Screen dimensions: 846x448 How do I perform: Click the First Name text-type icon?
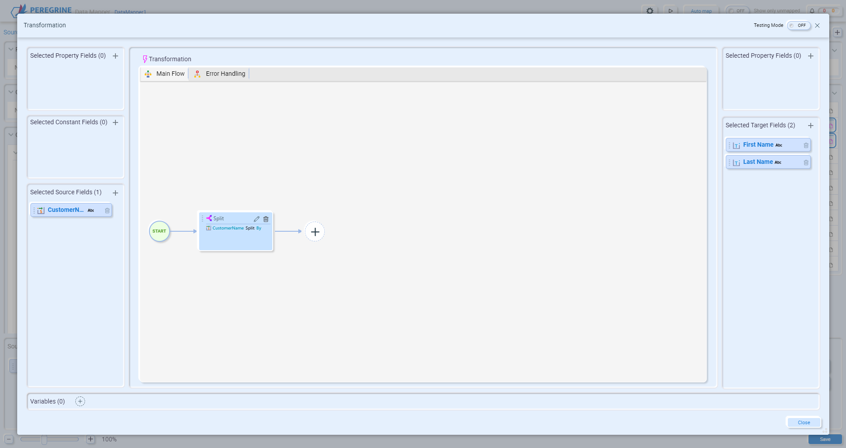[x=736, y=145]
